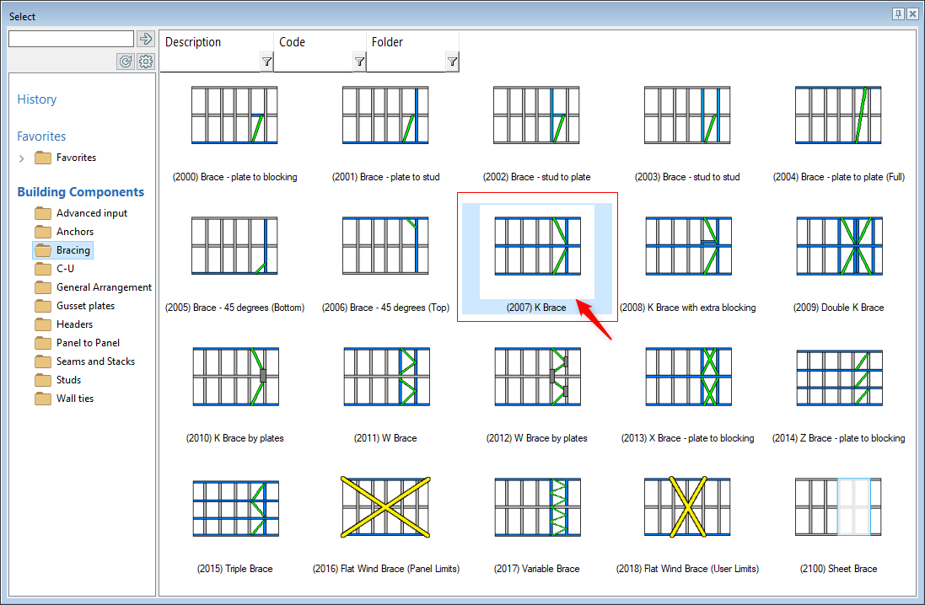Screen dimensions: 925x605
Task: Choose the W Brace component icon
Action: [x=385, y=377]
